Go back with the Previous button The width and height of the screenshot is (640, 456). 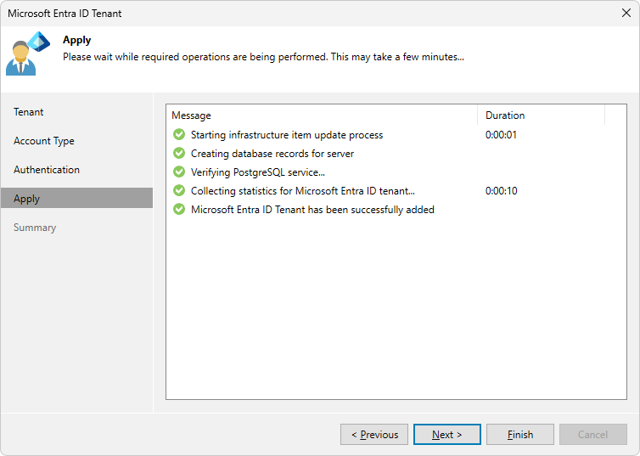coord(374,435)
